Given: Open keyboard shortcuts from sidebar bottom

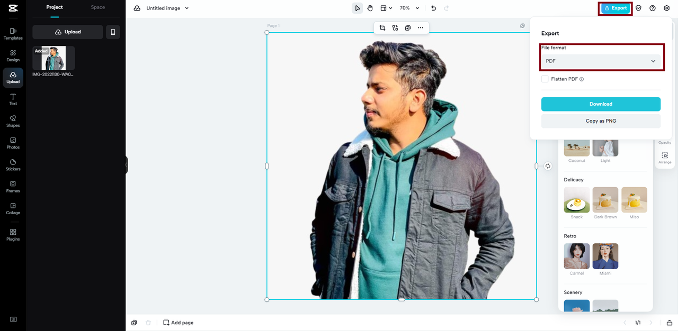Looking at the screenshot, I should pyautogui.click(x=13, y=319).
